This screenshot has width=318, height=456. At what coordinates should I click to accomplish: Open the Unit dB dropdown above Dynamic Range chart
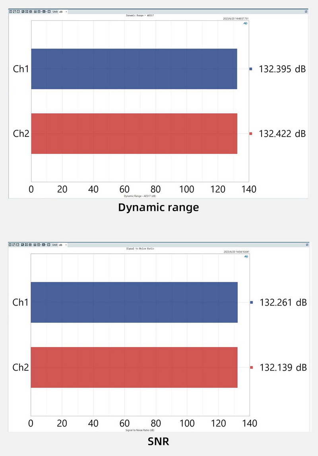coord(63,12)
